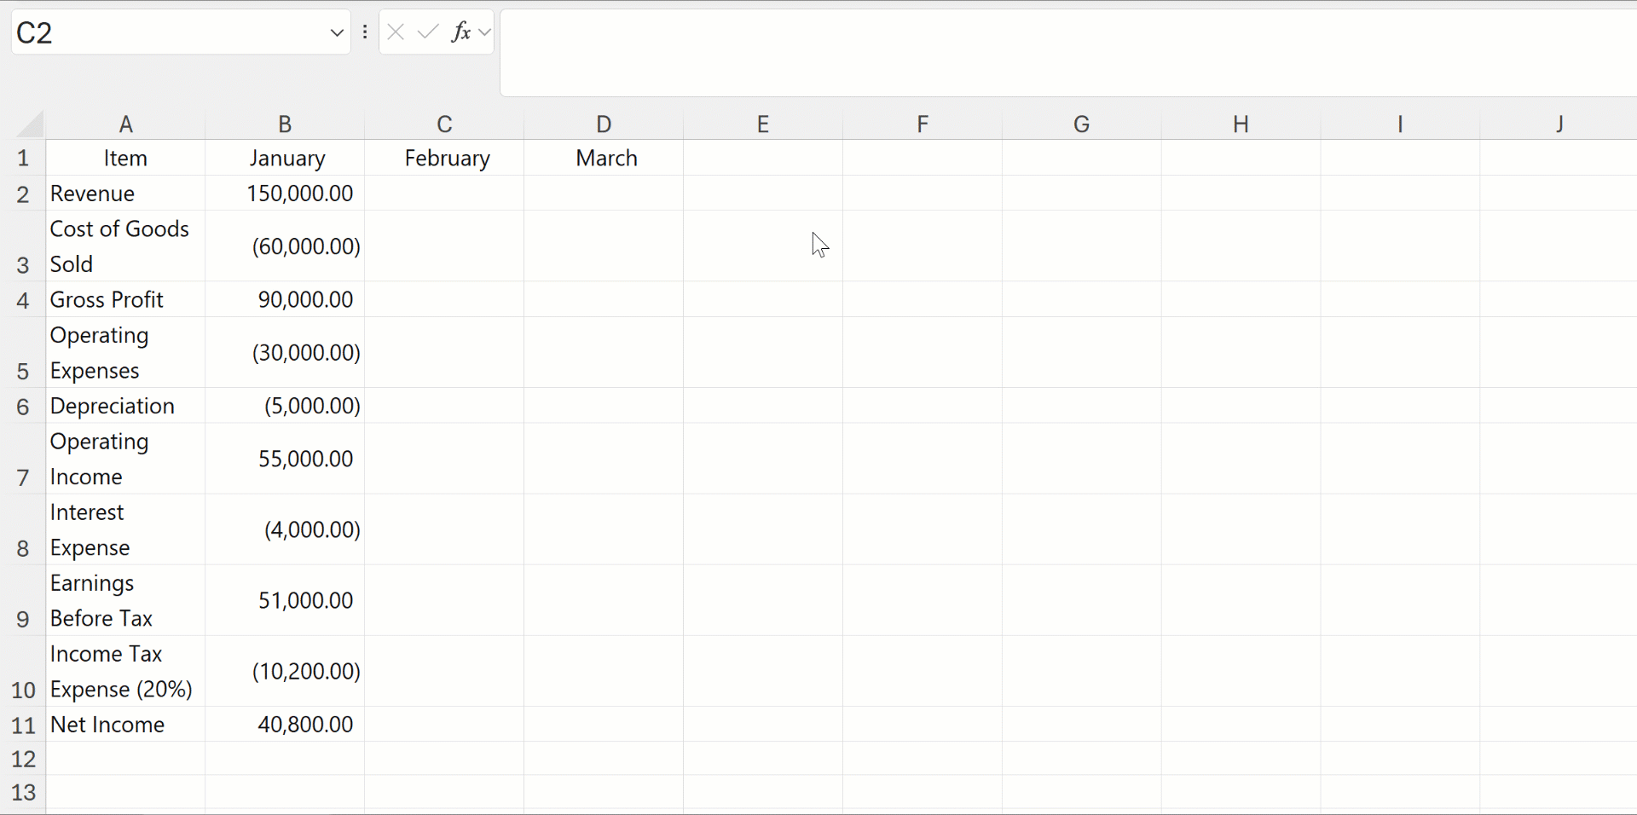Select column C header

click(444, 124)
